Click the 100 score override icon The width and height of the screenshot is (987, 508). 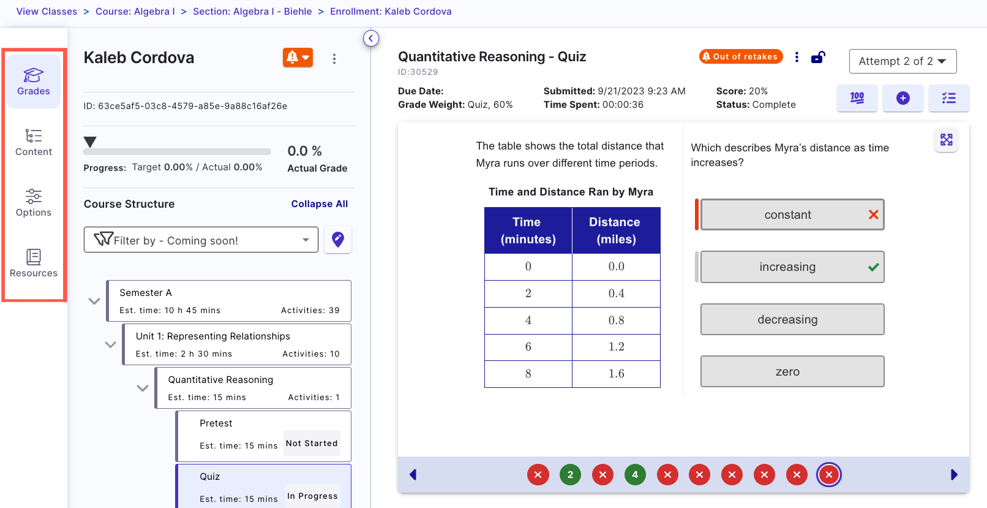click(857, 98)
